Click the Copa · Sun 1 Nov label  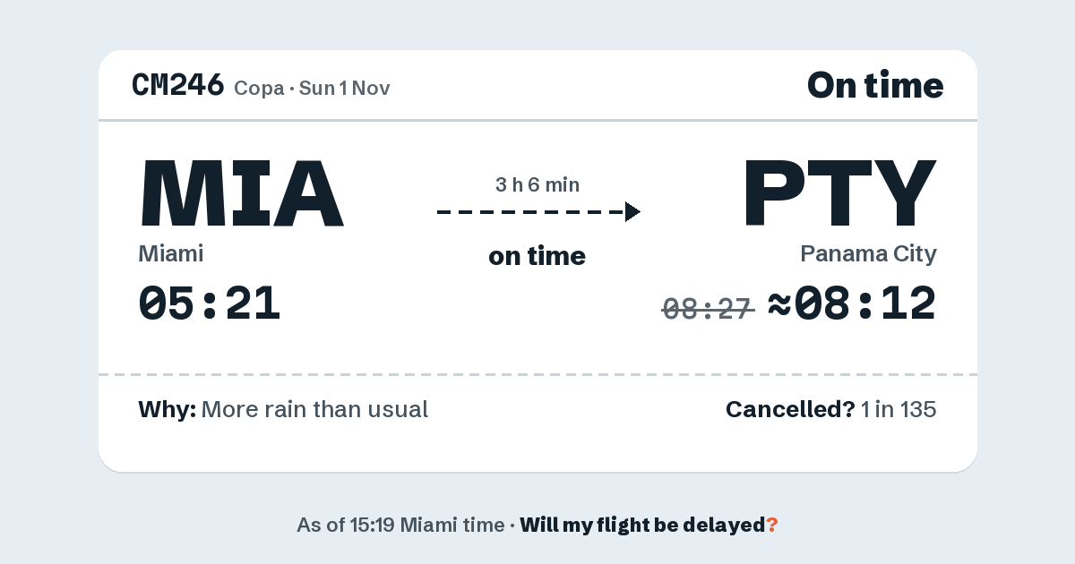[312, 88]
